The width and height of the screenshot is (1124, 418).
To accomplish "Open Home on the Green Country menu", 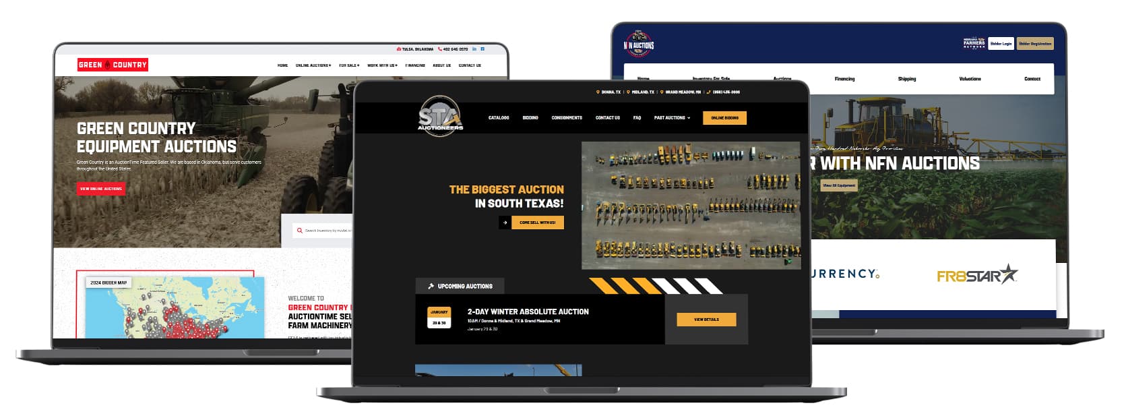I will 282,65.
